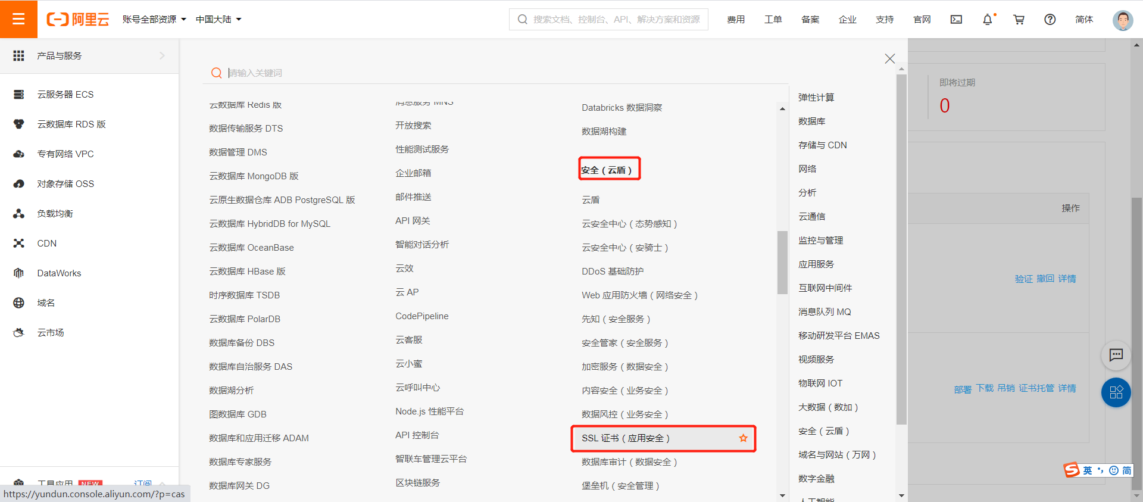1143x502 pixels.
Task: Click the load balancer sidebar icon
Action: 19,213
